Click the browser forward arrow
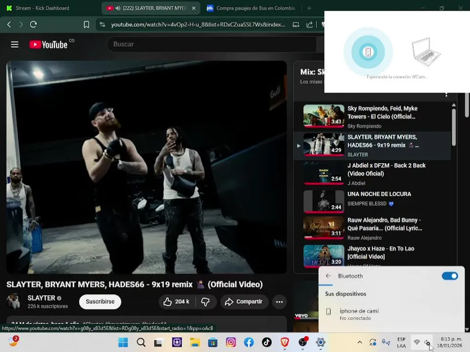This screenshot has width=470, height=352. pyautogui.click(x=21, y=24)
